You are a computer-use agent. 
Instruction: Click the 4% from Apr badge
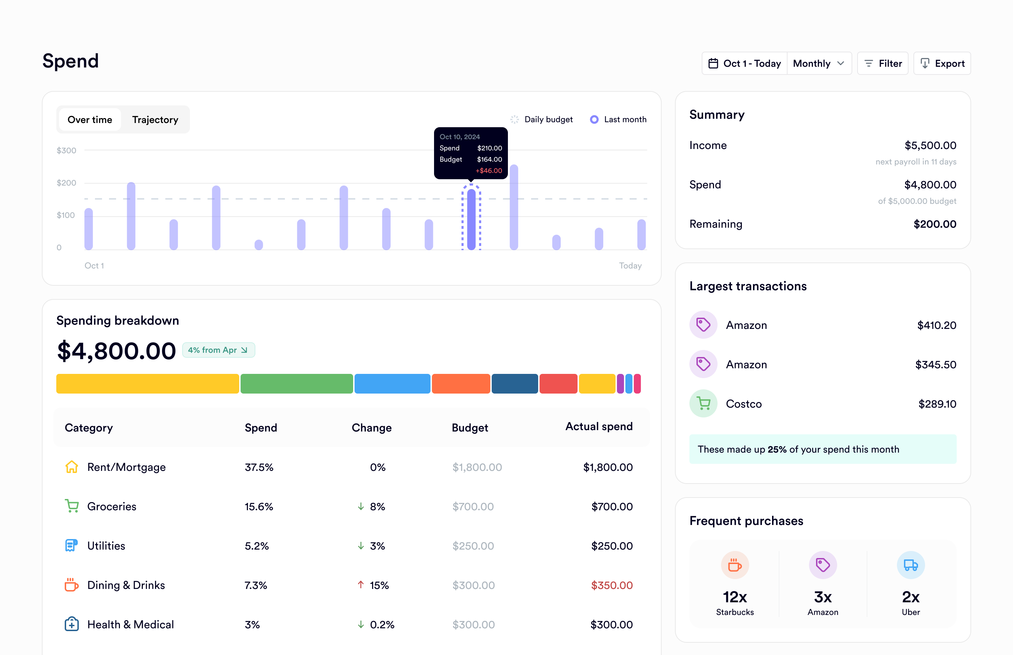218,350
